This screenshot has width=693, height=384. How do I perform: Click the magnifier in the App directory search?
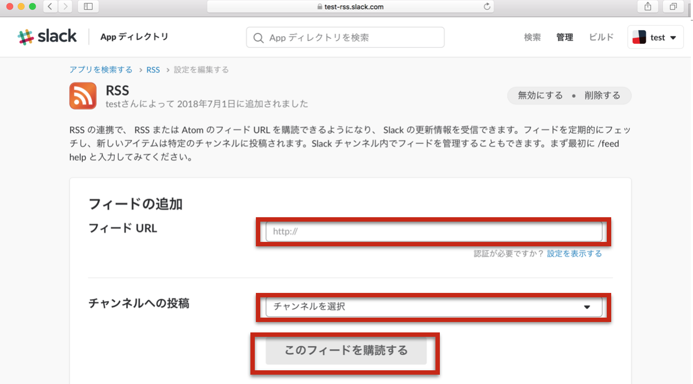point(258,37)
